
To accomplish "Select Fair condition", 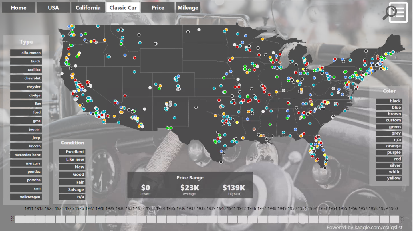I will [x=72, y=182].
